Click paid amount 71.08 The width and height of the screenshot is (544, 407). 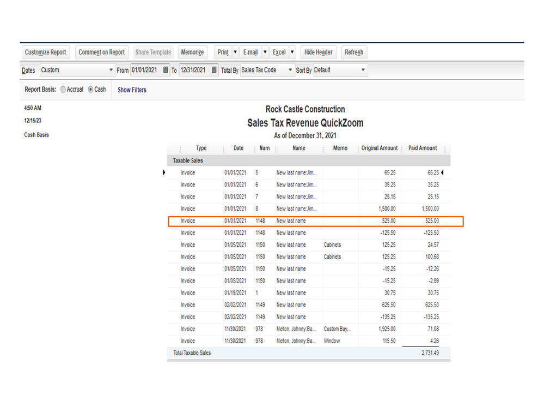point(433,329)
